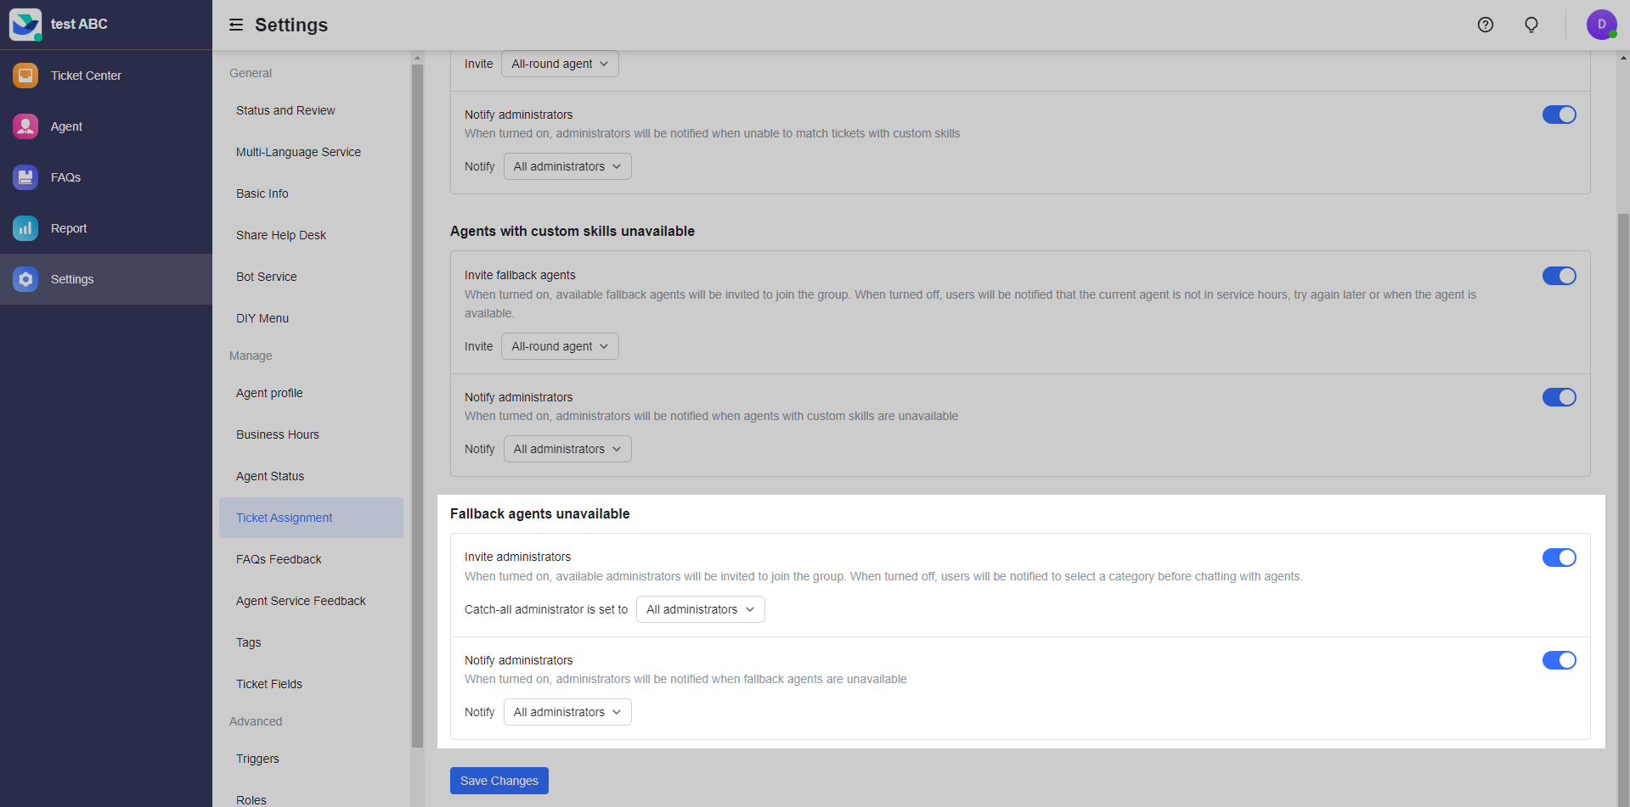Screen dimensions: 1630x807
Task: Open the profile avatar menu
Action: (x=1602, y=24)
